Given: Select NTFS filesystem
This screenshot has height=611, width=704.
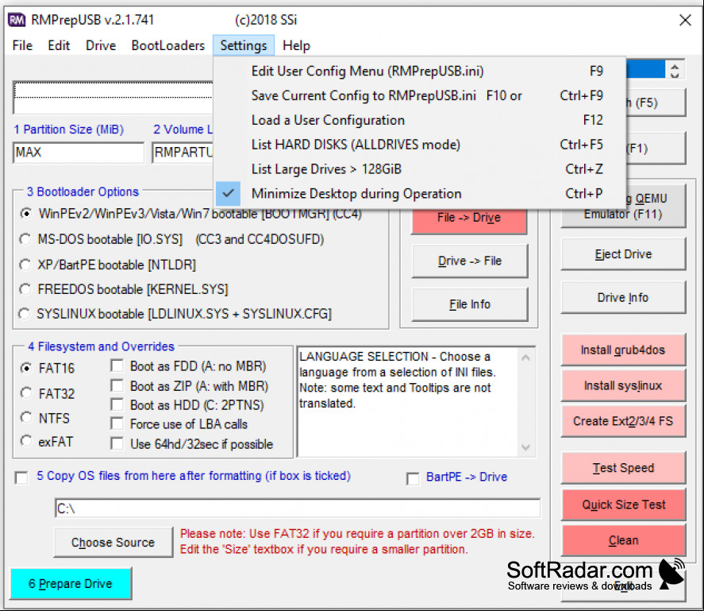Looking at the screenshot, I should click(27, 418).
